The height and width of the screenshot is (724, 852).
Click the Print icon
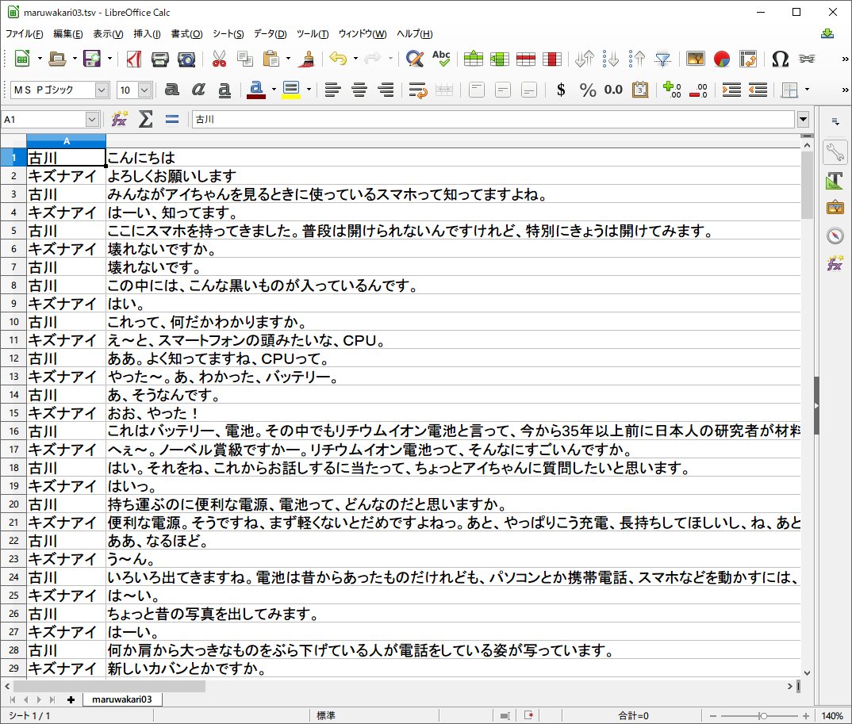click(159, 59)
